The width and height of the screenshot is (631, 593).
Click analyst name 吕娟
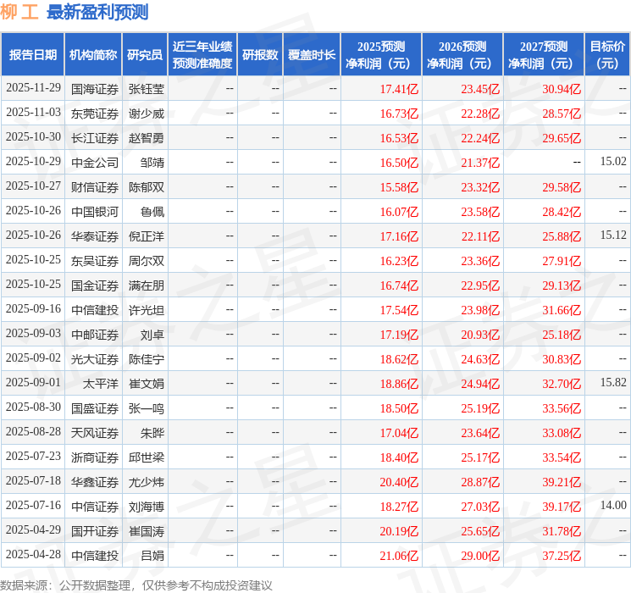[152, 556]
